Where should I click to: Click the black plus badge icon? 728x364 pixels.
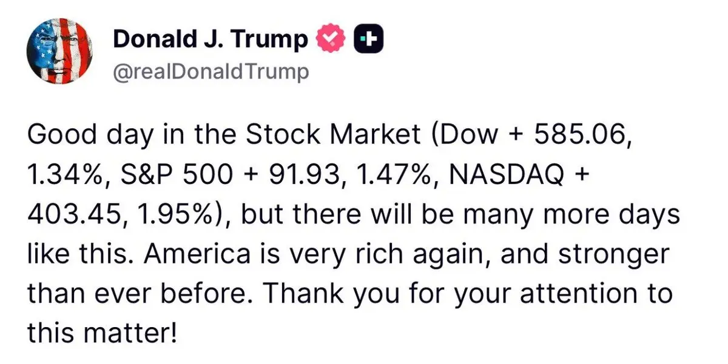pyautogui.click(x=369, y=39)
